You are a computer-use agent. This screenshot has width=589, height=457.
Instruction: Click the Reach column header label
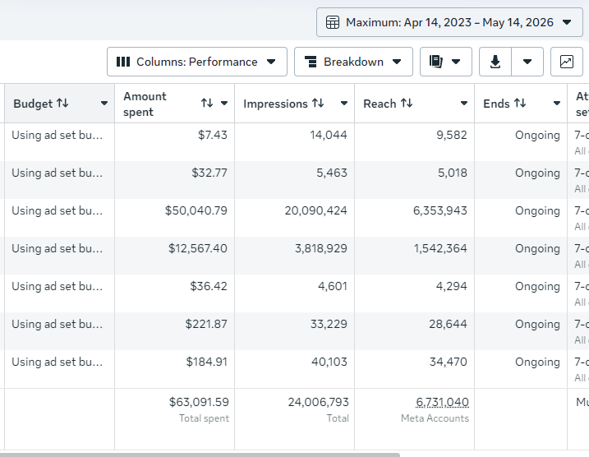click(x=380, y=104)
